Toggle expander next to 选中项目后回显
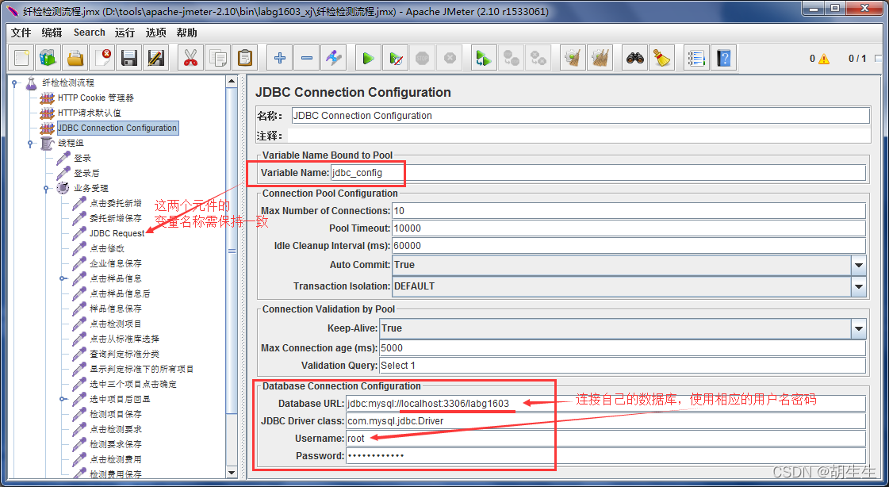The width and height of the screenshot is (889, 487). pyautogui.click(x=63, y=399)
